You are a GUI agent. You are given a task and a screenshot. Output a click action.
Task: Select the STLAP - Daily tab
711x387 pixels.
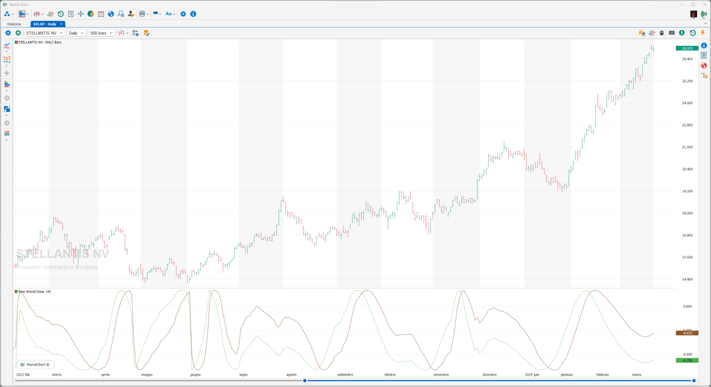45,24
